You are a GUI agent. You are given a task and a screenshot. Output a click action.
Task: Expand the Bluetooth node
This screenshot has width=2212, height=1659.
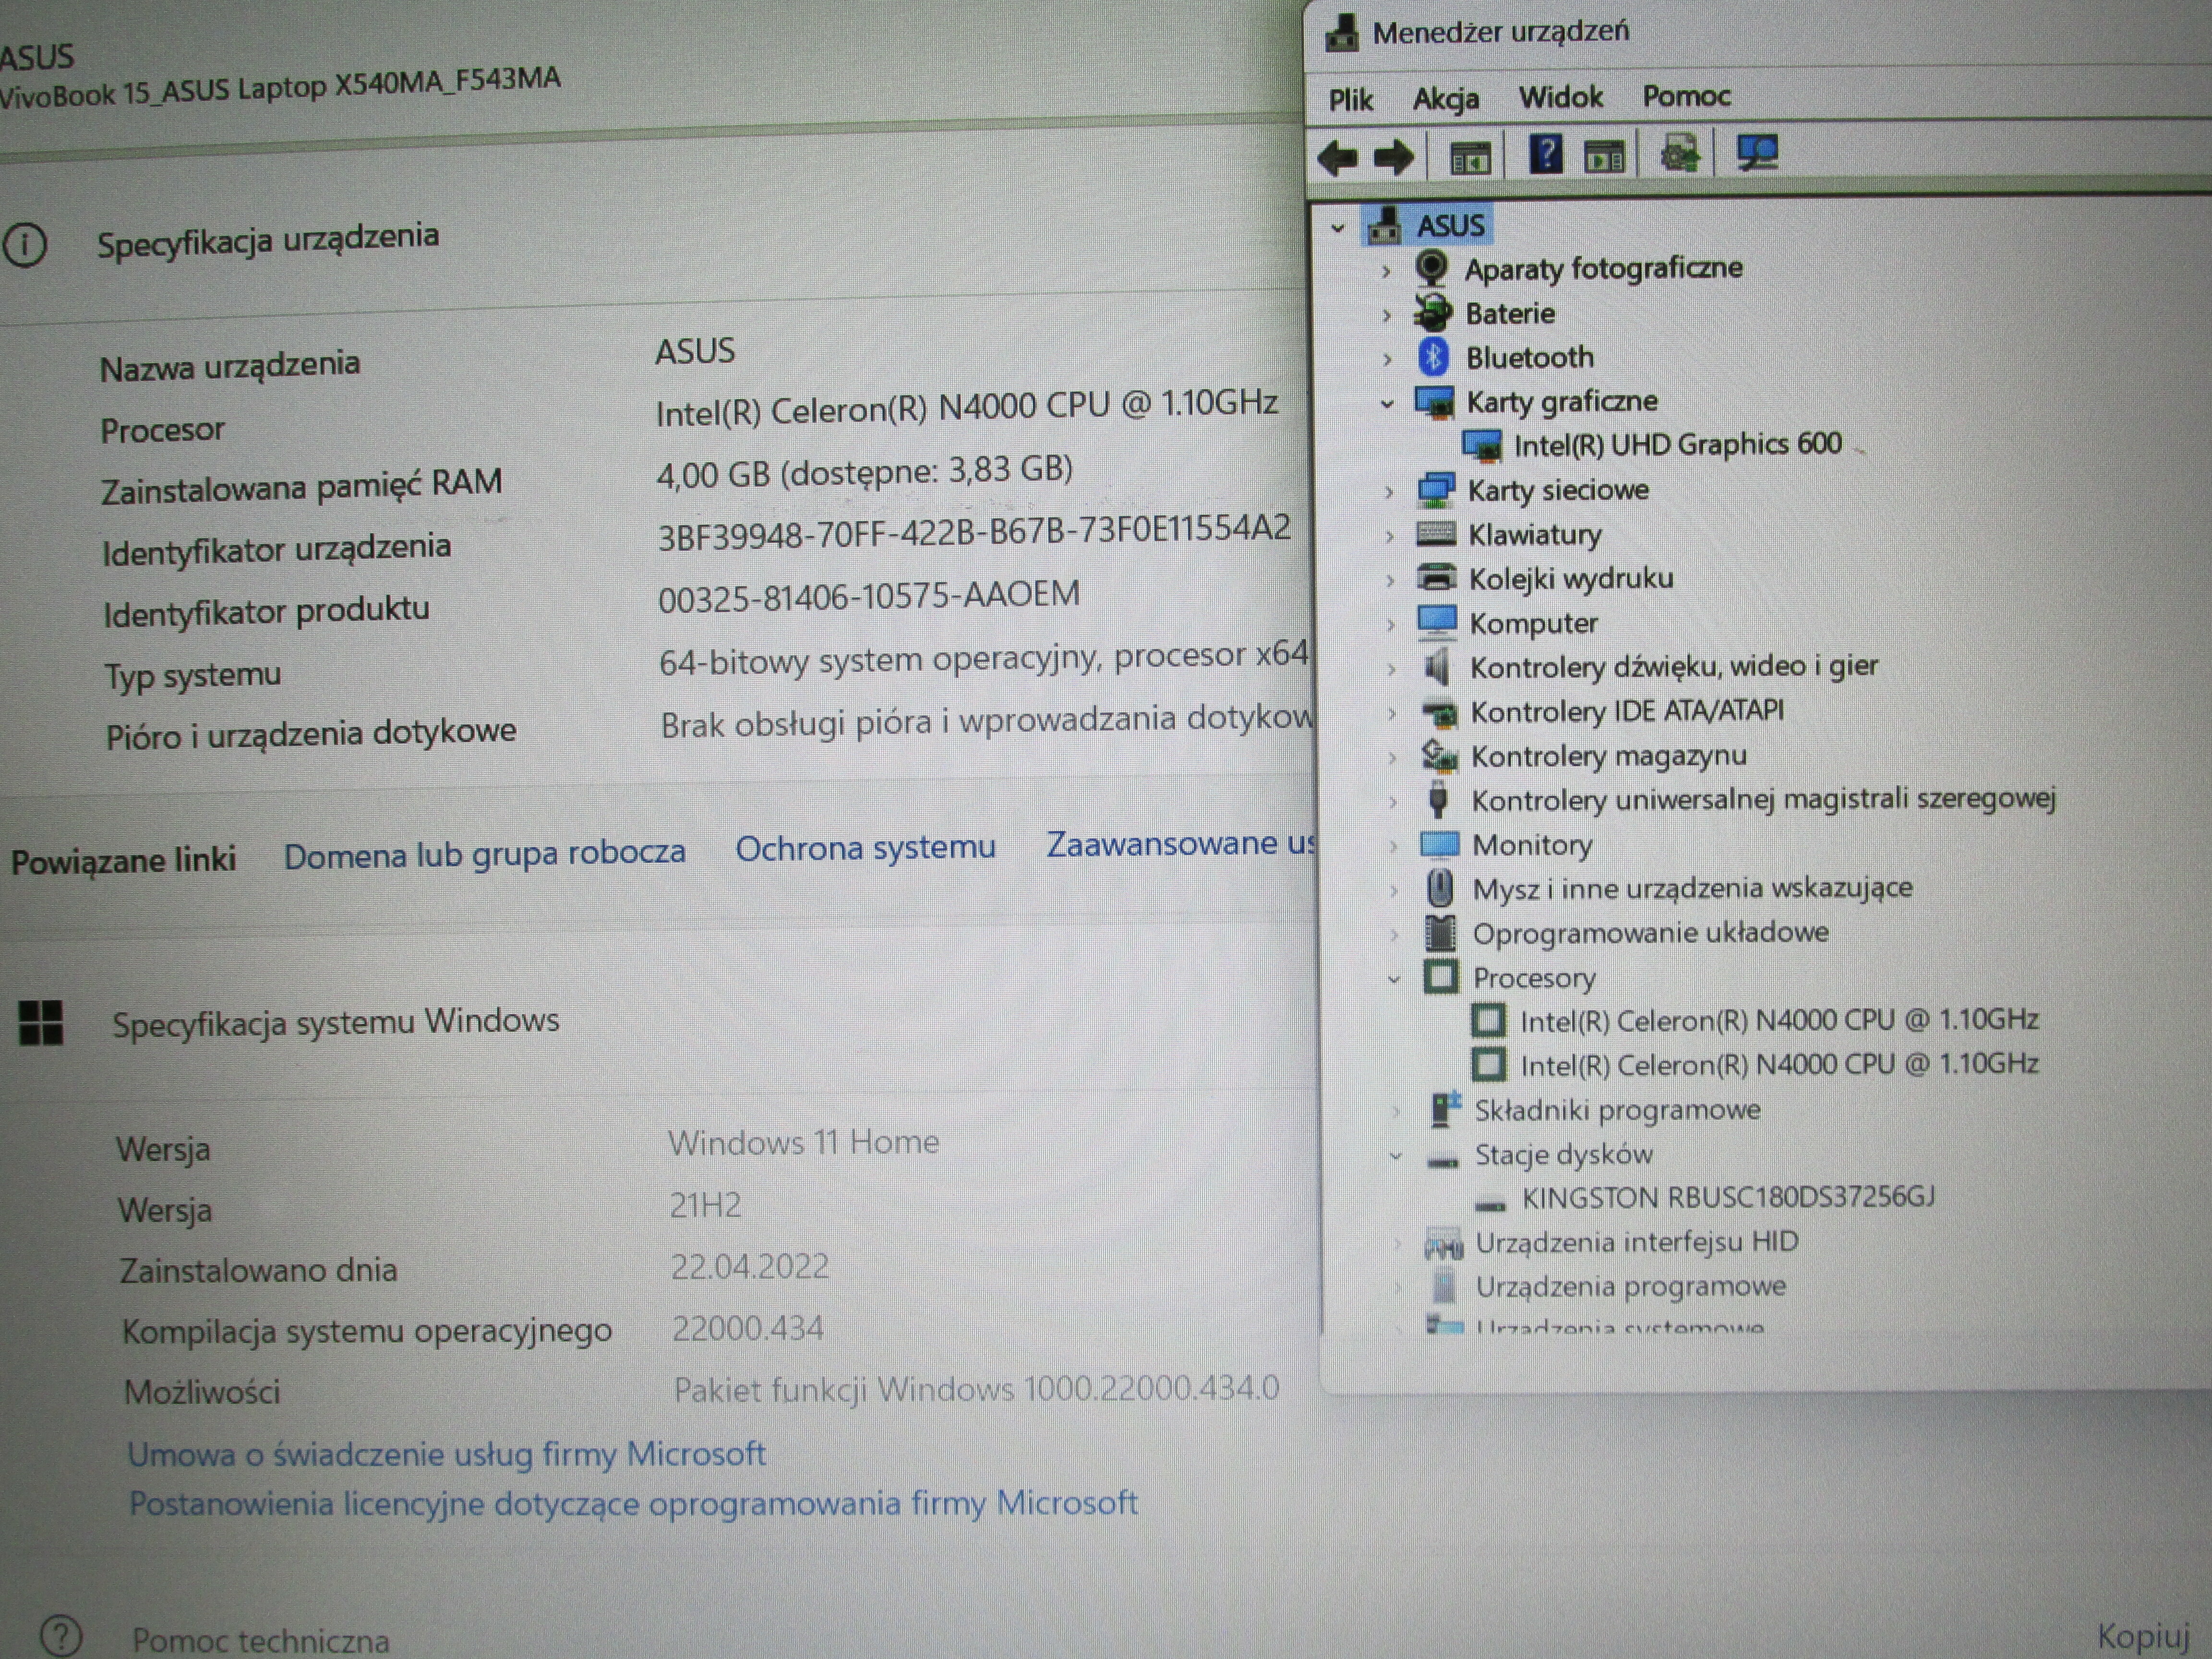pos(1387,359)
